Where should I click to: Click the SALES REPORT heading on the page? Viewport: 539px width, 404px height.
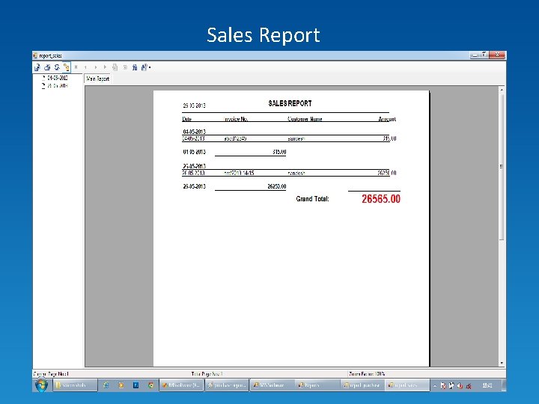[290, 103]
